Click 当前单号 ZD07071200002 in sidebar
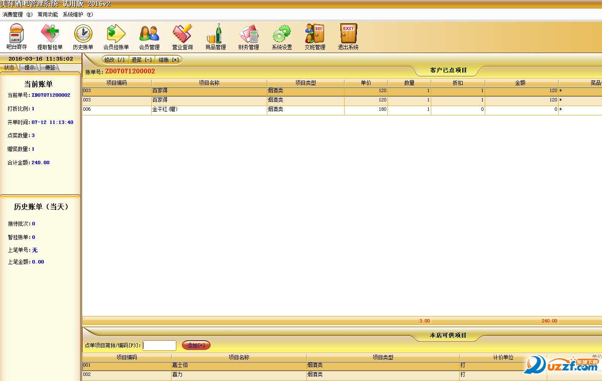Screen dimensions: 602x381 (x=51, y=95)
